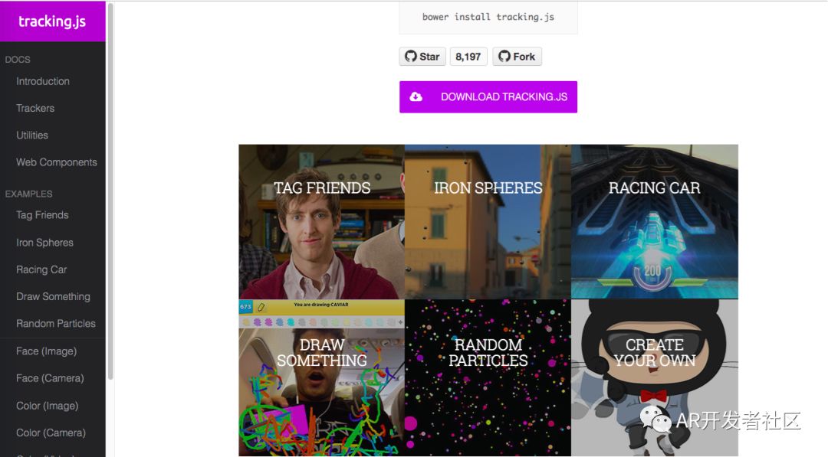Viewport: 828px width, 457px height.
Task: Open the Introduction docs page
Action: (43, 81)
